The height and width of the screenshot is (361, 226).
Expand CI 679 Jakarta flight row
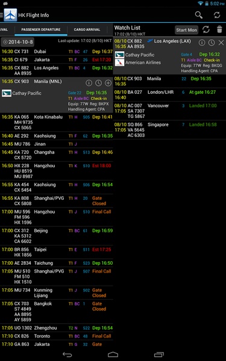(x=57, y=60)
